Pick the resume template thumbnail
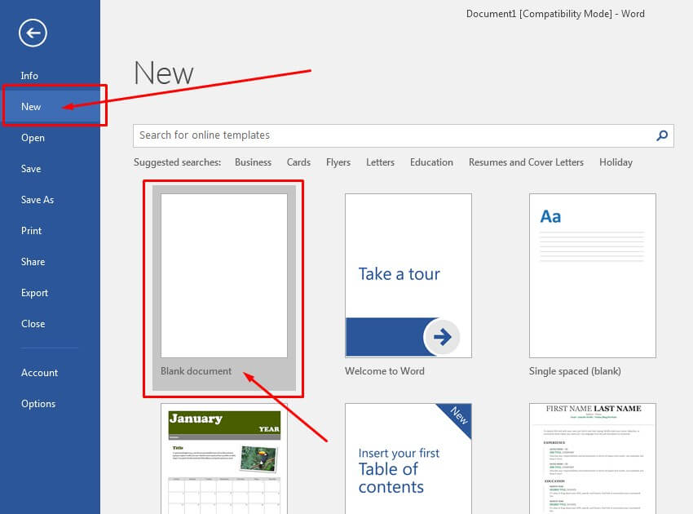 point(592,457)
